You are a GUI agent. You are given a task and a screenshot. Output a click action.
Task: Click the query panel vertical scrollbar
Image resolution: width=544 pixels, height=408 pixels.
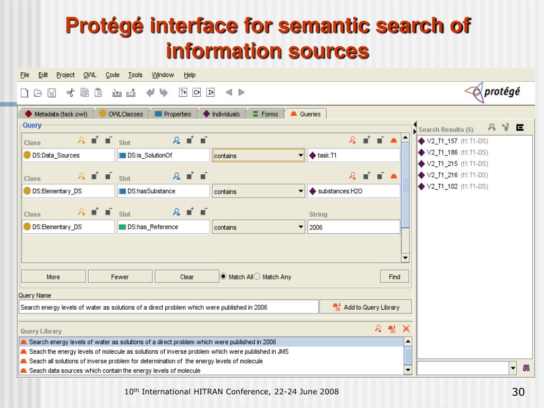[x=405, y=198]
